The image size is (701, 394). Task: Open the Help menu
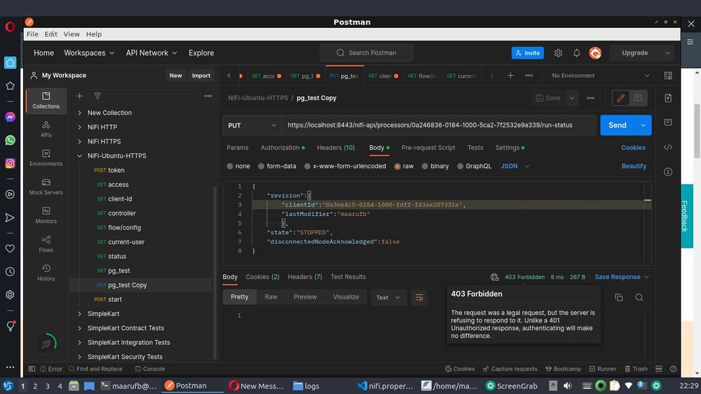93,34
